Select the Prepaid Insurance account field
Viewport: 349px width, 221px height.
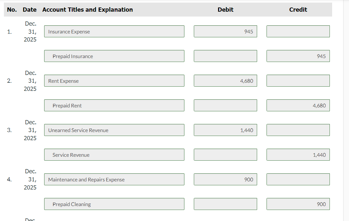pyautogui.click(x=114, y=56)
